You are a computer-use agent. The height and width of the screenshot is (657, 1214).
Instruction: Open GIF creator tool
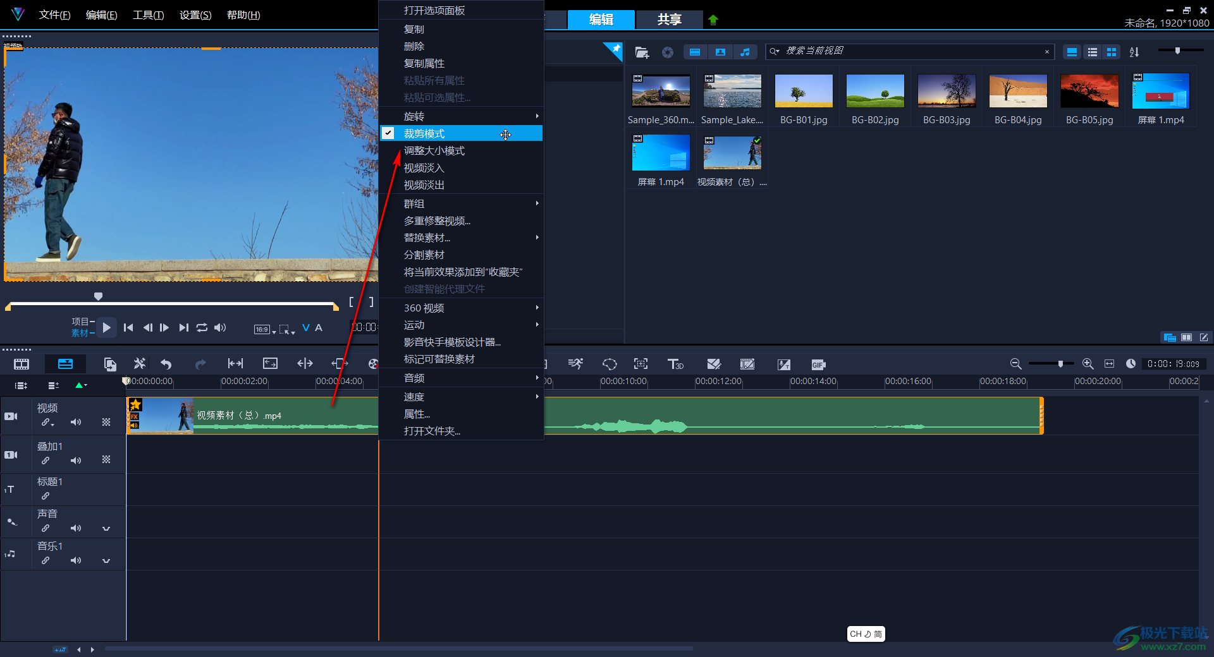pyautogui.click(x=818, y=365)
